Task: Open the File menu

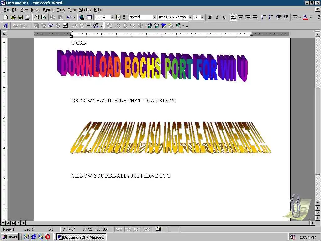Action: click(6, 10)
